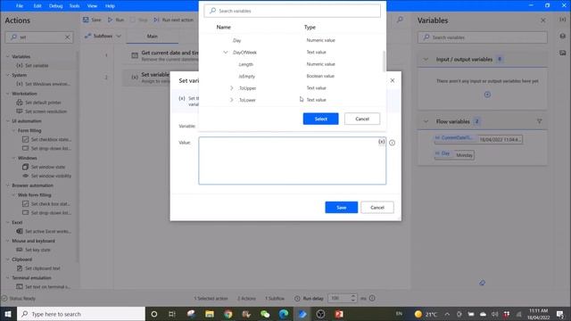
Task: Select Set window state action
Action: tap(47, 167)
